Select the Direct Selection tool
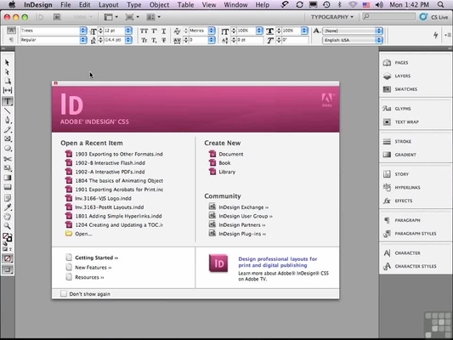Screen dimensions: 453x340 7,72
